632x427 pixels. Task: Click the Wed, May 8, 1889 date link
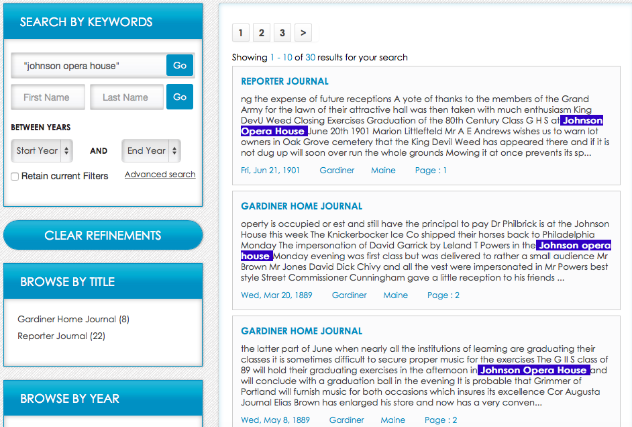[275, 420]
